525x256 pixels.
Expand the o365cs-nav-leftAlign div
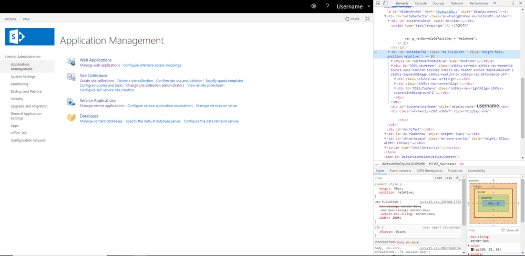click(x=395, y=79)
